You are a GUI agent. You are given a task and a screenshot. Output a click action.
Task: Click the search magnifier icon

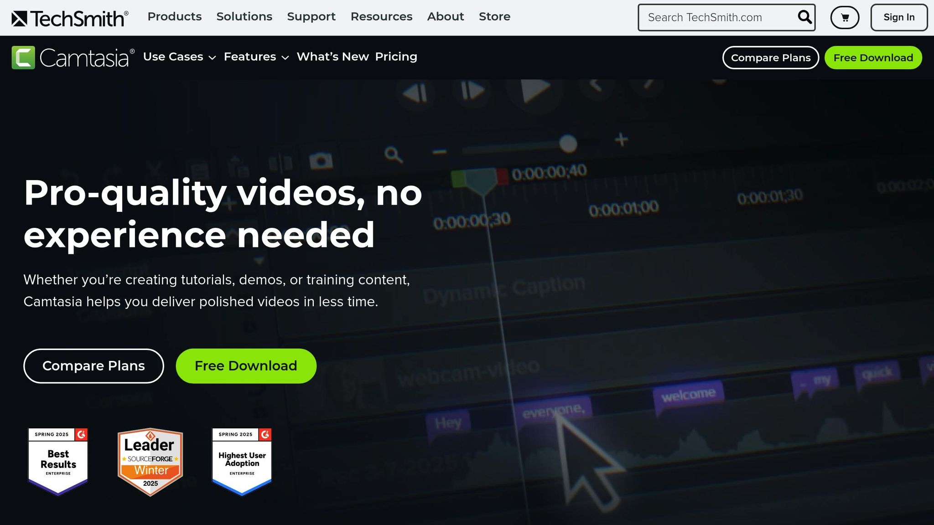point(804,17)
